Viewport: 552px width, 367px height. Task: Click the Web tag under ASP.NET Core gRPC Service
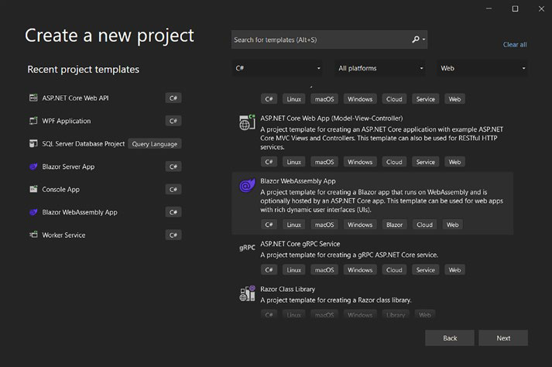tap(454, 269)
